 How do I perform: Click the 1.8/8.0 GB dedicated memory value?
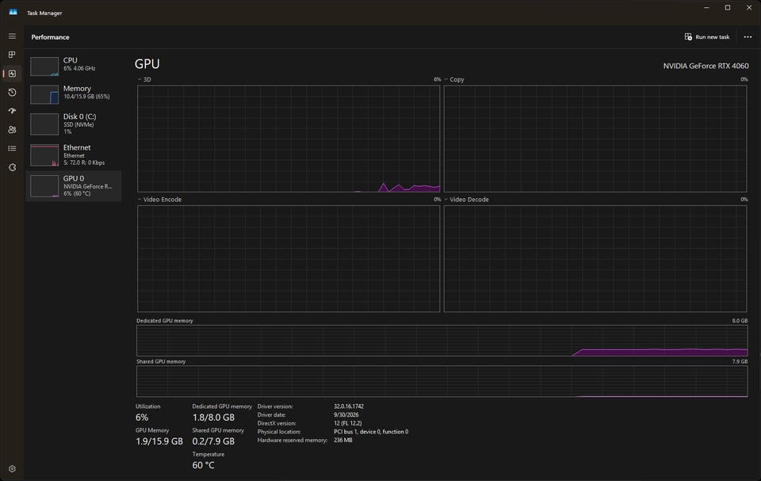(213, 418)
